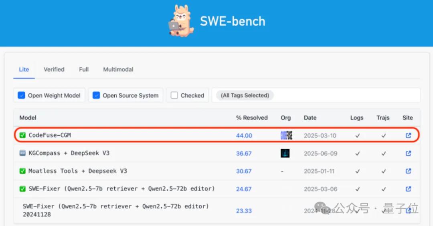433x226 pixels.
Task: Click the 36.67 resolved score link
Action: (x=244, y=153)
